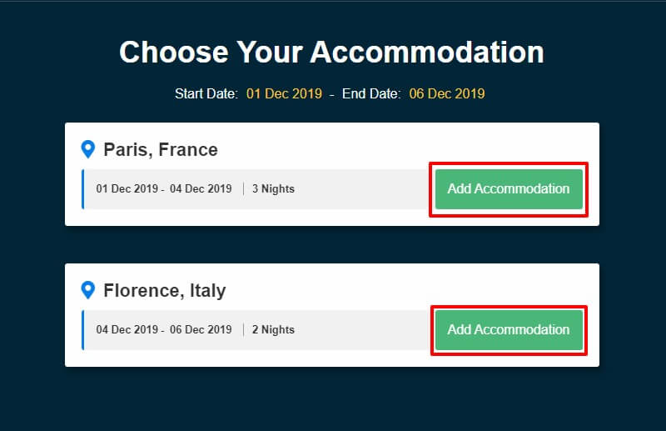Click the 3 Nights label for Paris
The image size is (666, 431).
tap(272, 189)
